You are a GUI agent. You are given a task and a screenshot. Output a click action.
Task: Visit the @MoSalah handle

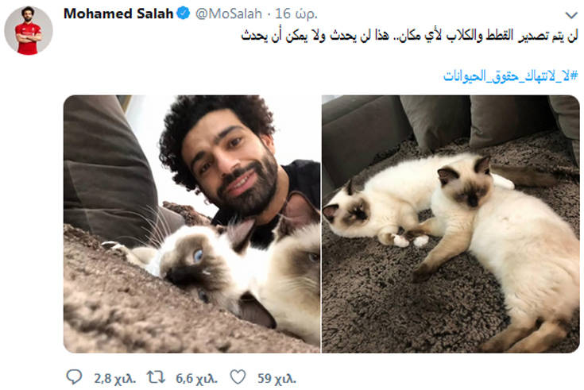(x=229, y=14)
